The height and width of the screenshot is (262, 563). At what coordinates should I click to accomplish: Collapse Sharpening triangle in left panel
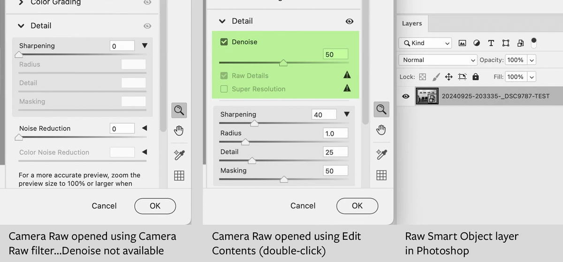145,46
